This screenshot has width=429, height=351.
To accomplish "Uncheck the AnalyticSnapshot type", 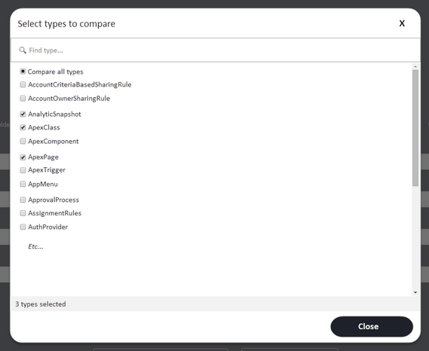I will pyautogui.click(x=23, y=114).
